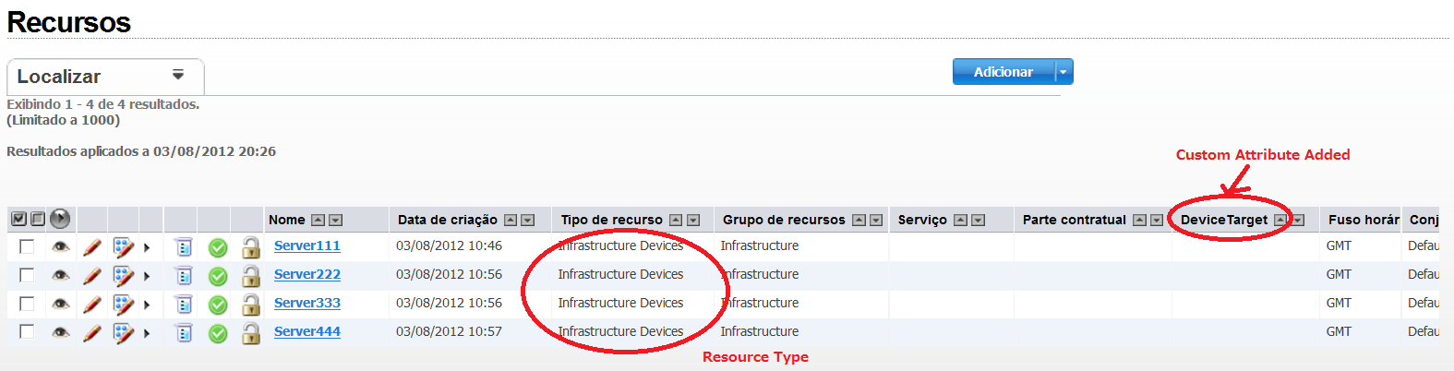Sort Data de criação descending with down arrow
Screen dimensions: 1454x371
pos(528,221)
